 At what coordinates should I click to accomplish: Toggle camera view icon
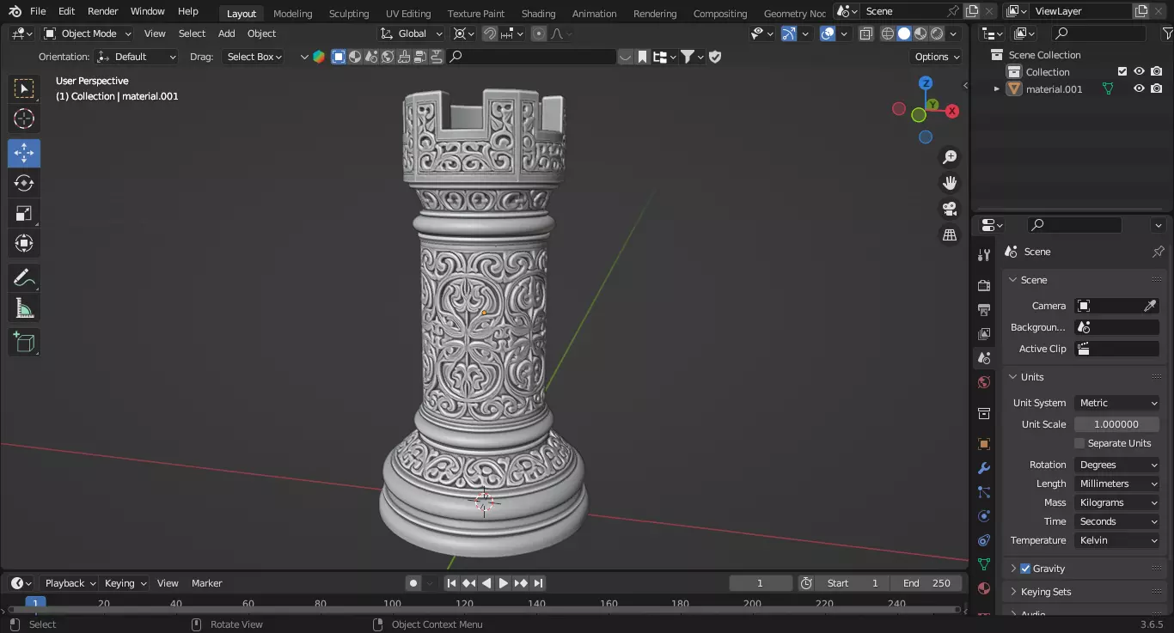click(950, 209)
